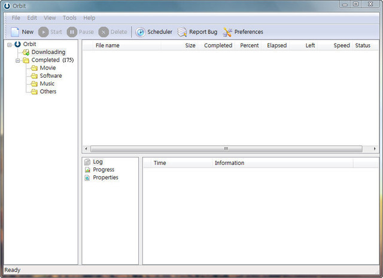
Task: Click the Properties panel icon
Action: click(x=87, y=178)
